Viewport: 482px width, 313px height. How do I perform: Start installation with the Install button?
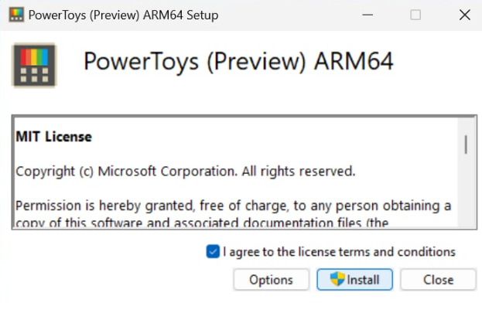pos(355,280)
